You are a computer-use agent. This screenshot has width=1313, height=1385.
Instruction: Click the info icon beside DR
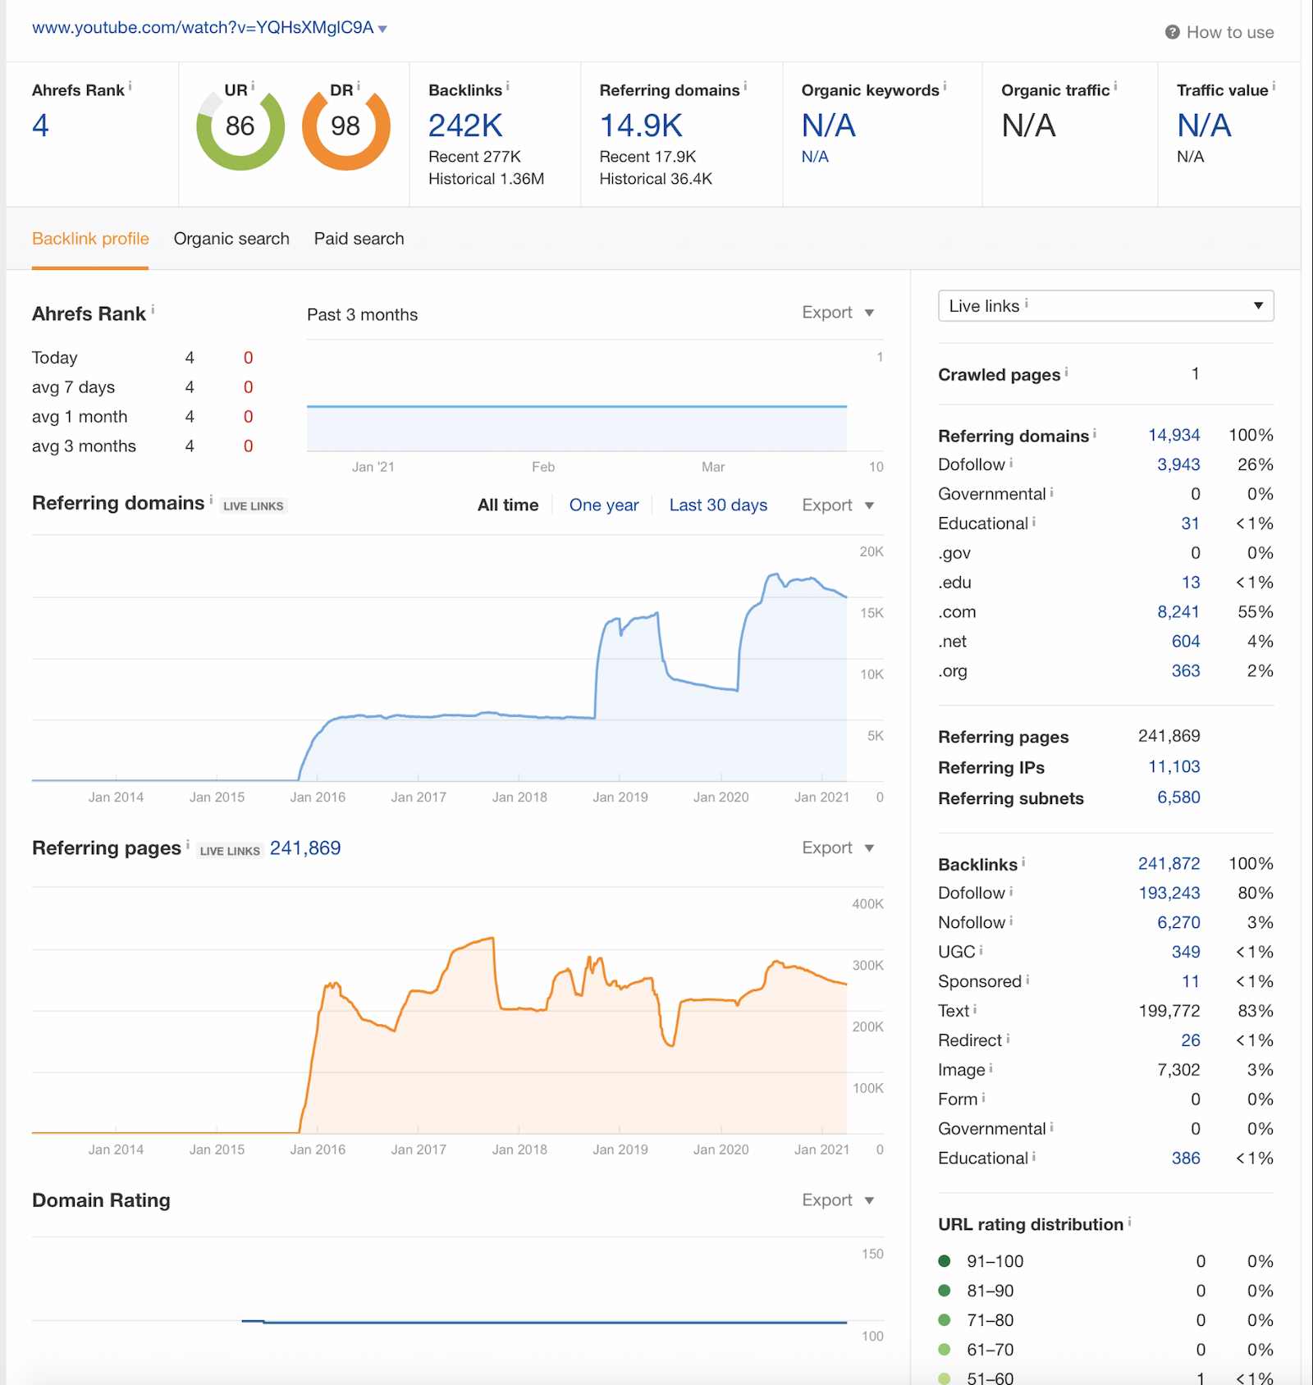point(359,86)
